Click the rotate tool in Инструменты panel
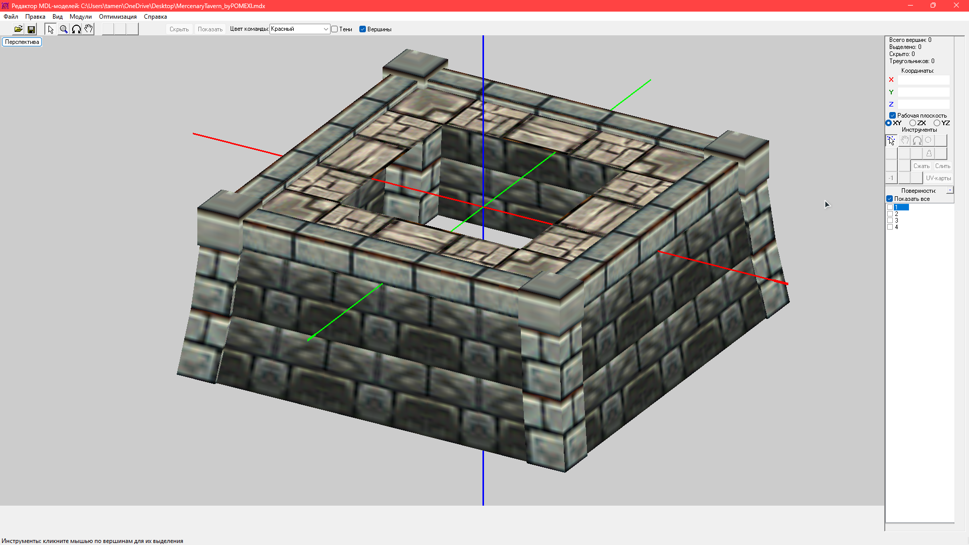Viewport: 969px width, 545px height. click(917, 141)
